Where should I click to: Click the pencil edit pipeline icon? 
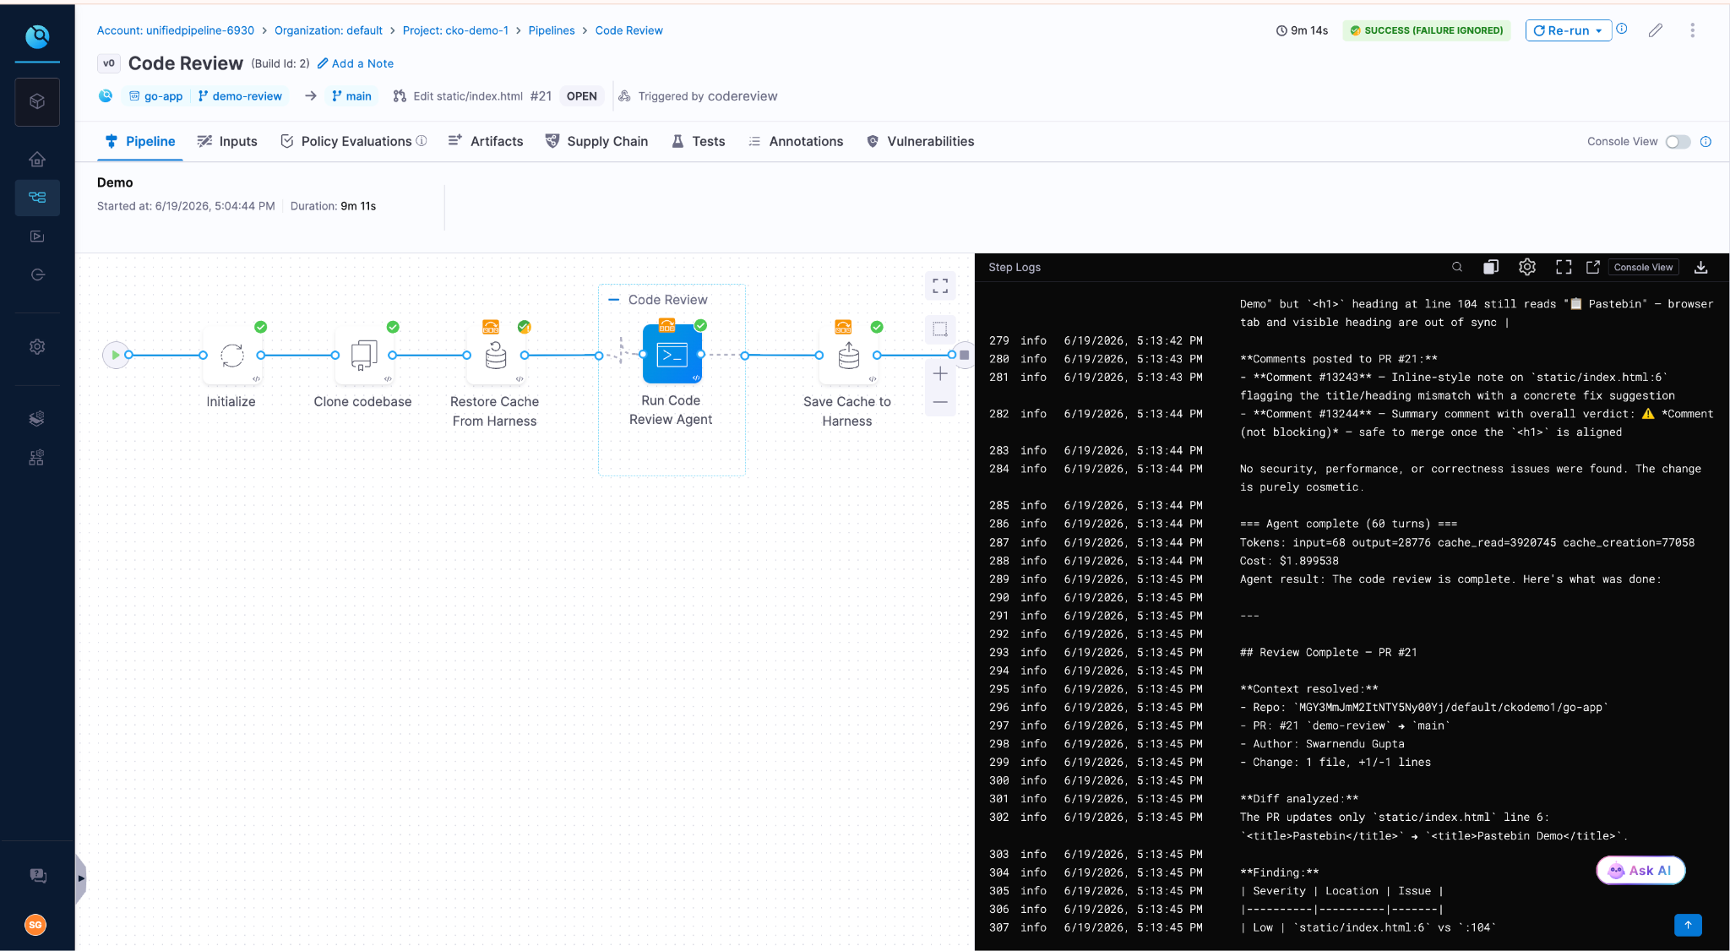coord(1656,30)
